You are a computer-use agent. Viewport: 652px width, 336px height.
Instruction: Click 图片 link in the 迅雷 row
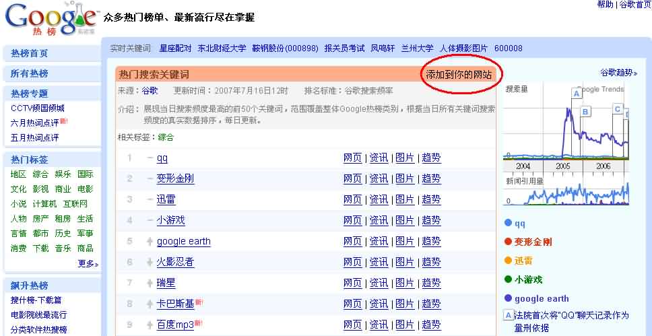click(405, 199)
